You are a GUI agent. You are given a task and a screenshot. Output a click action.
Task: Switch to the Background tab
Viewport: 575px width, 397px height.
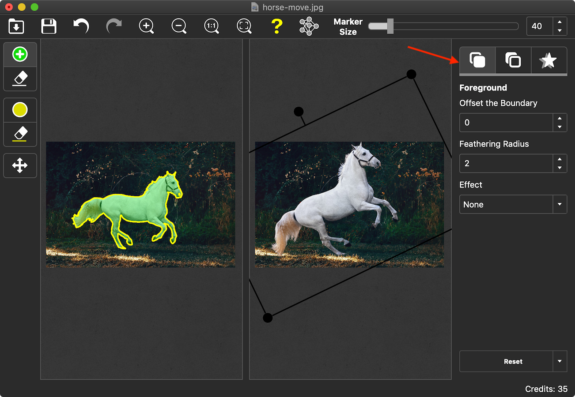513,60
